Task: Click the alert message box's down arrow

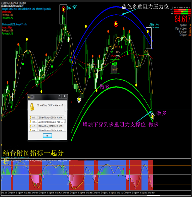Action: click(x=65, y=111)
